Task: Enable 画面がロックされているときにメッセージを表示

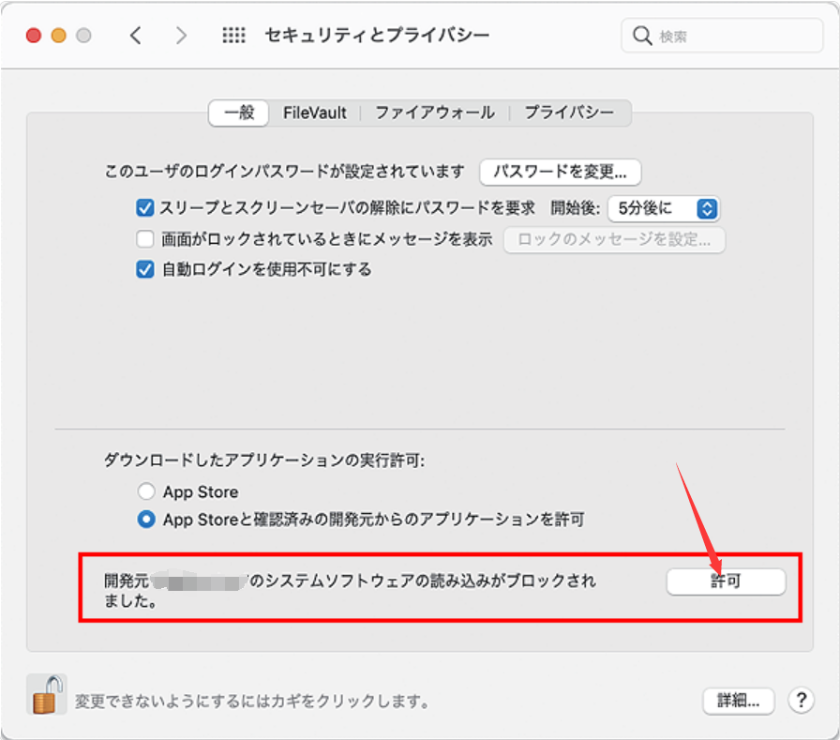Action: pyautogui.click(x=145, y=239)
